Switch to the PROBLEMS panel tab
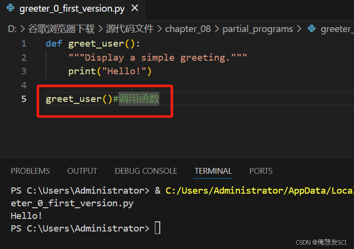This screenshot has width=354, height=249. 30,171
